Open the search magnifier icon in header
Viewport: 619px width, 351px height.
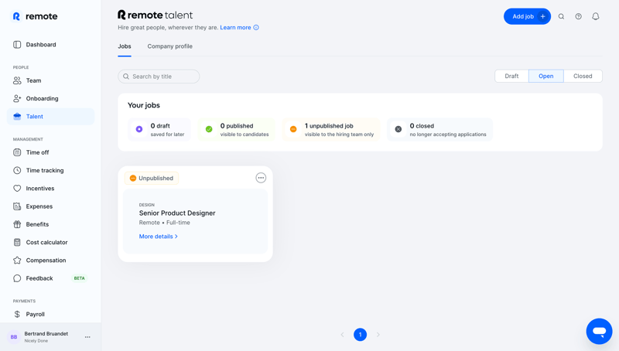(561, 16)
